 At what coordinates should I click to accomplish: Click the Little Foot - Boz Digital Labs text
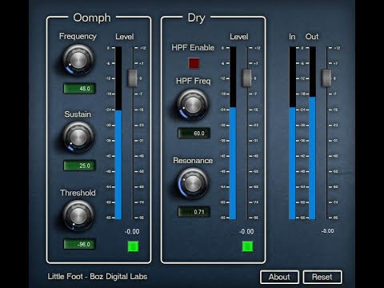(98, 277)
